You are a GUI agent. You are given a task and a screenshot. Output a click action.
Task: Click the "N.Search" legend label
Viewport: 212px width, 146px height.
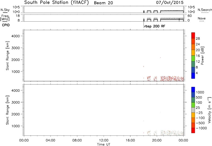pos(205,10)
